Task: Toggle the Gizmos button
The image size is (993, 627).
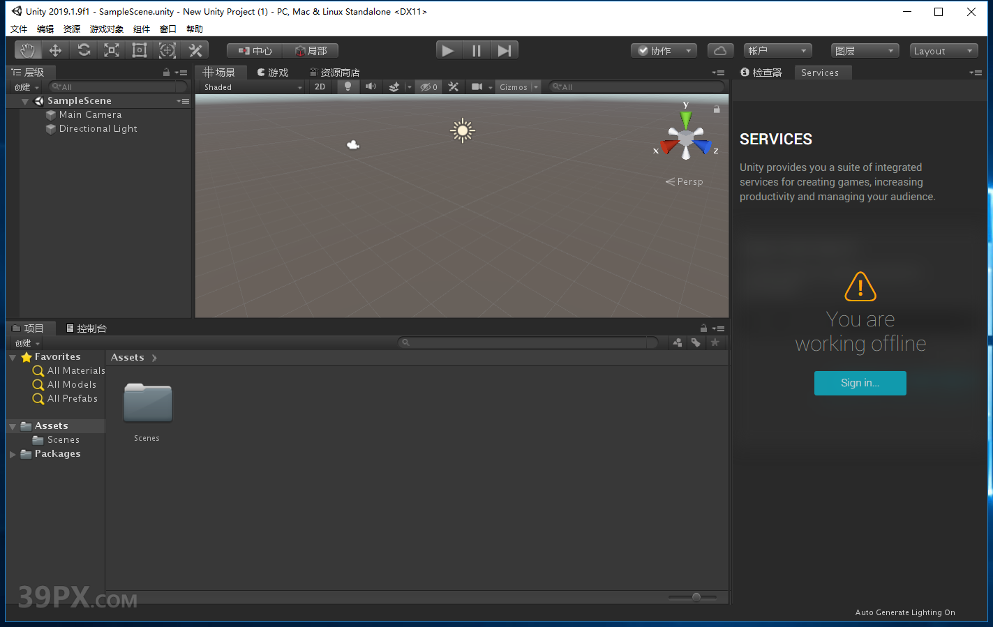Action: 514,87
